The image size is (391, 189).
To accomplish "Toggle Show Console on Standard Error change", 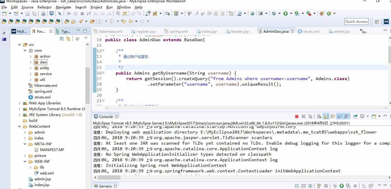I will [346, 116].
